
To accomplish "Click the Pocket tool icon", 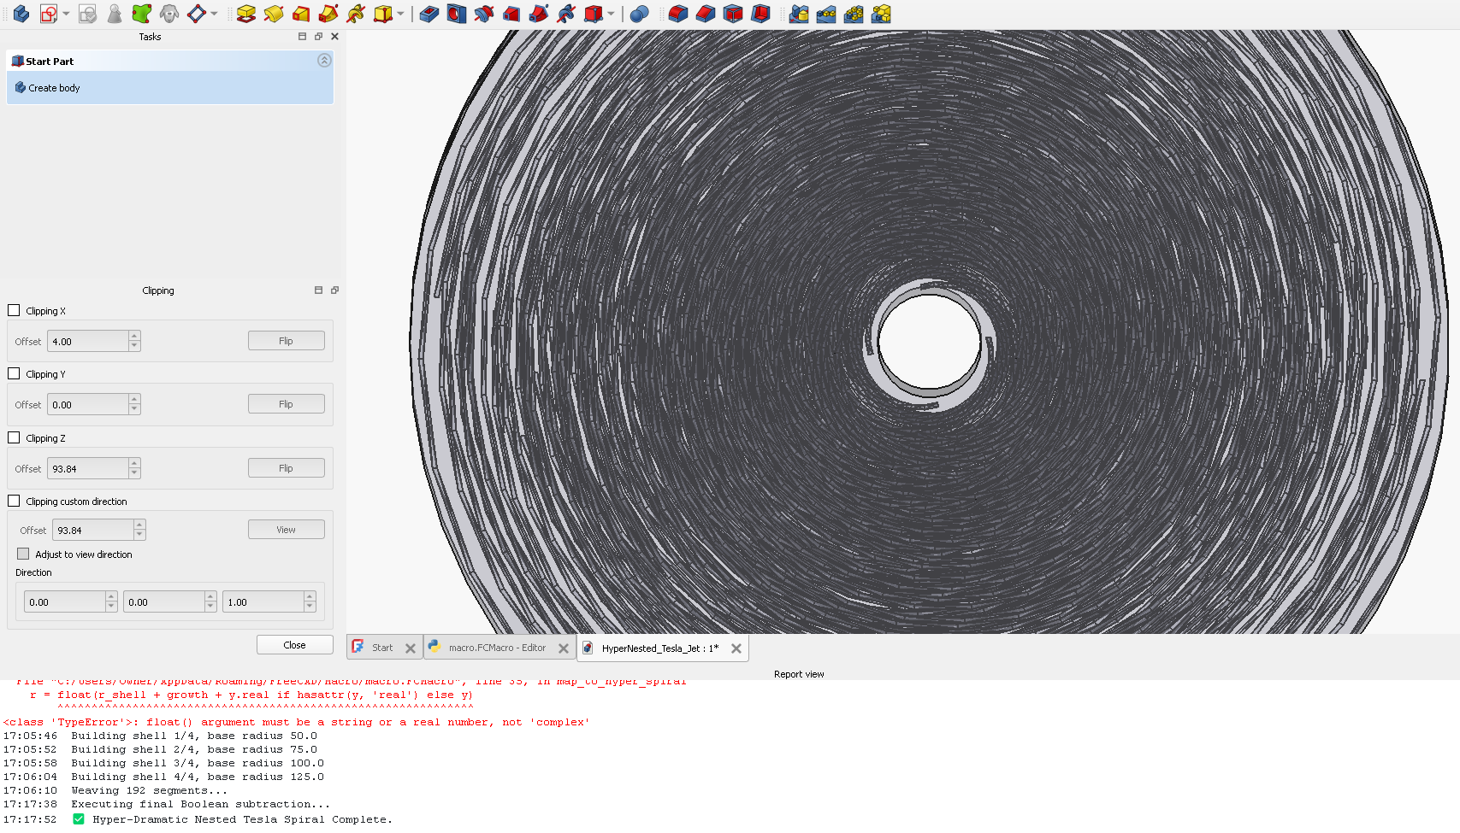I will (x=429, y=14).
